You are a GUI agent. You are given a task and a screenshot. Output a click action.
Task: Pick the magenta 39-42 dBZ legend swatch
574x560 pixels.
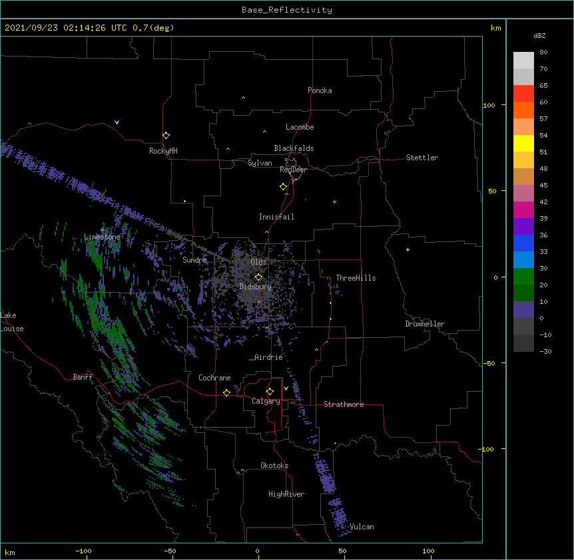pos(523,210)
